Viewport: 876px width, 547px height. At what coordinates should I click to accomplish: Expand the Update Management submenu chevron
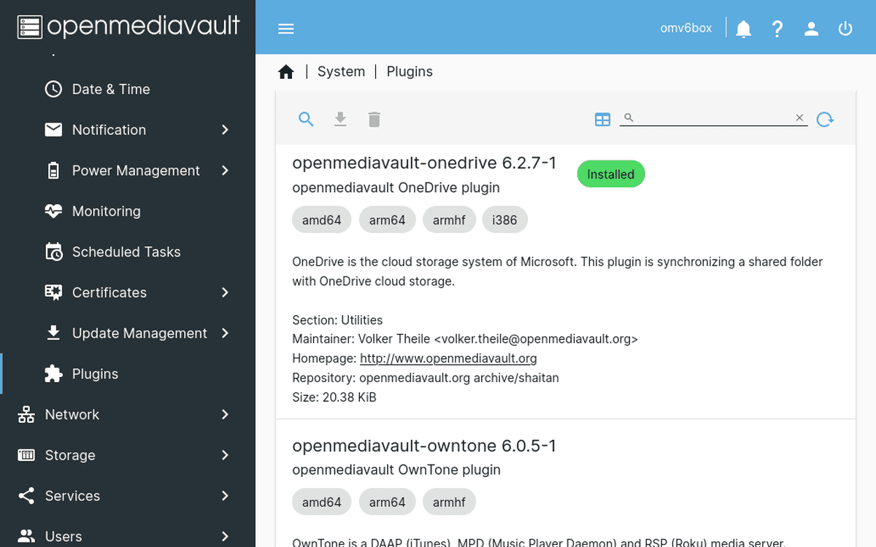coord(225,333)
